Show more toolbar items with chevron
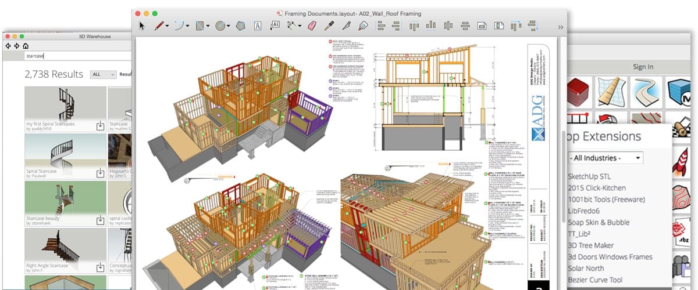 (560, 27)
